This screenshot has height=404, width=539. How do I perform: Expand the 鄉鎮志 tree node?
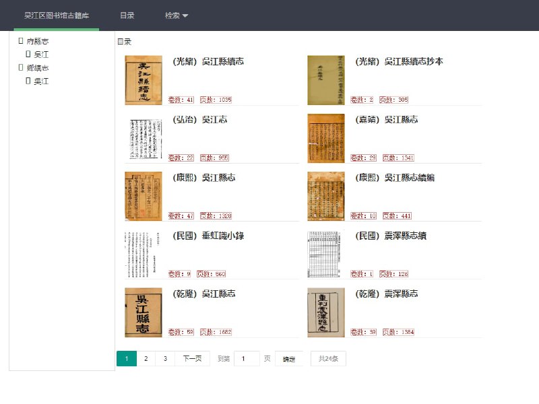pos(21,68)
